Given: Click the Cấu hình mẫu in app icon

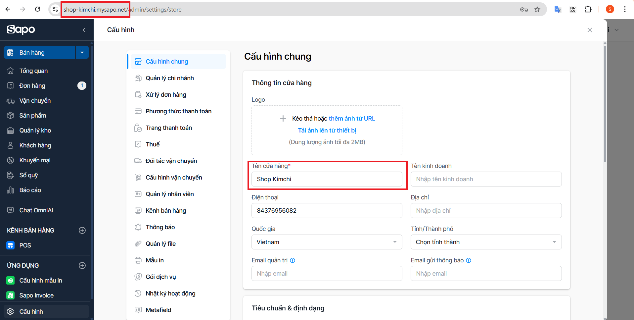Looking at the screenshot, I should [x=11, y=281].
